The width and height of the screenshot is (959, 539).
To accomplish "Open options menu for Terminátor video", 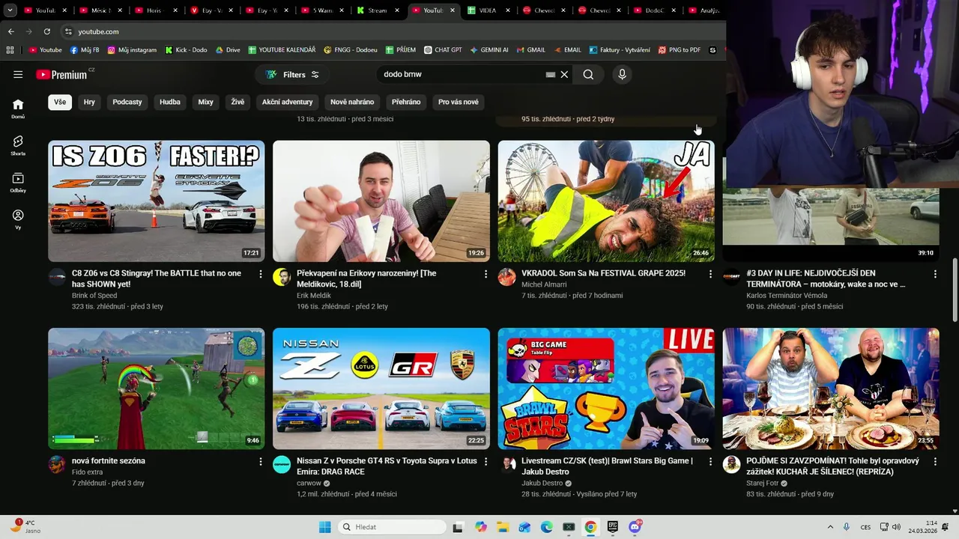I will tap(935, 274).
